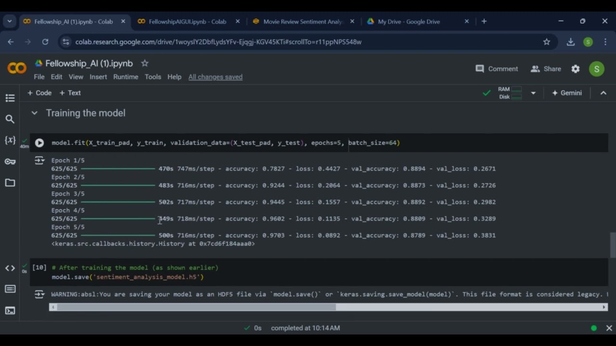Click the Share button

pos(546,69)
